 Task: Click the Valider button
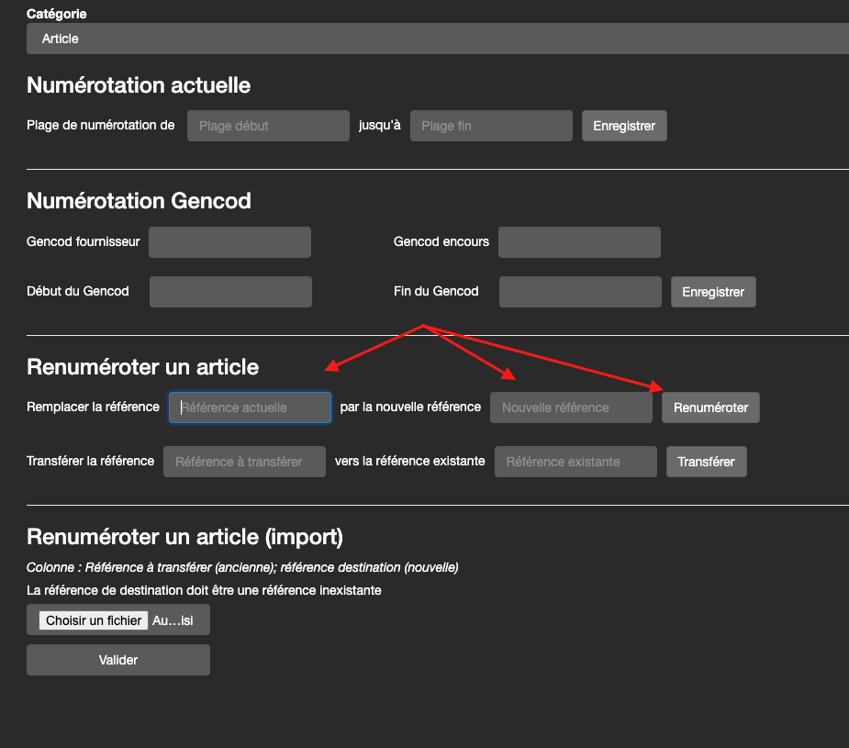[x=118, y=660]
